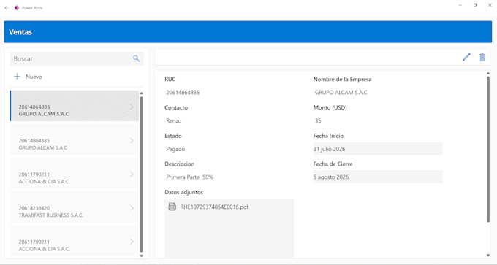Open the selected GRUPO ALCAM S.A.C chevron
This screenshot has height=265, width=497.
click(132, 107)
